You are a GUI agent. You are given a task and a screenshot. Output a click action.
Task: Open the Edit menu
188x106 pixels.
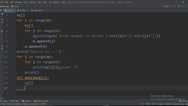pos(6,2)
